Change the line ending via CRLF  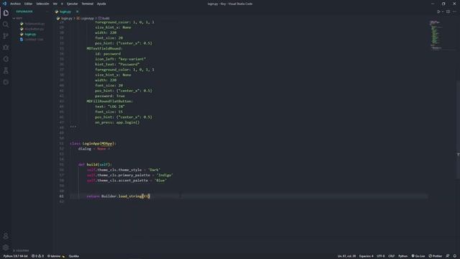(391, 256)
